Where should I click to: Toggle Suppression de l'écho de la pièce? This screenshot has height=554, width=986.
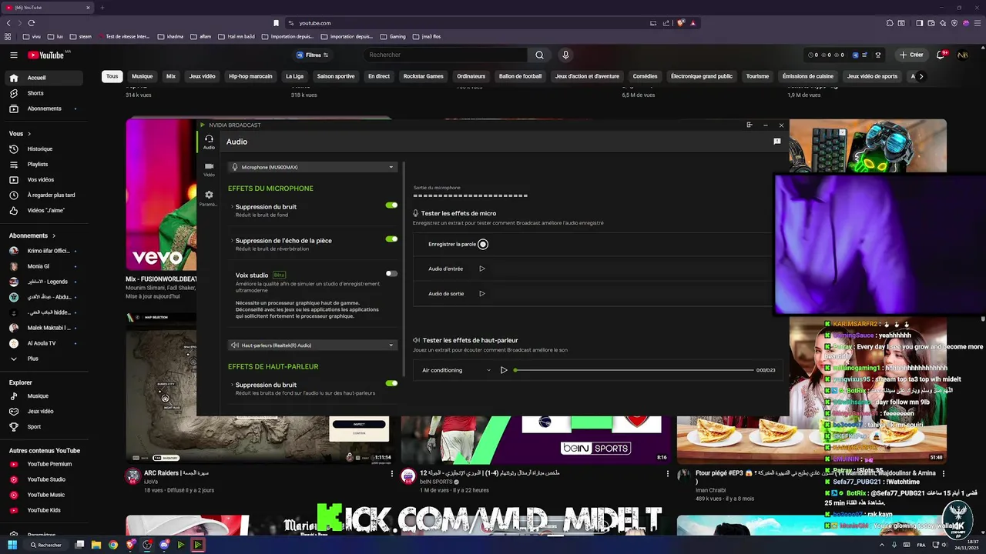click(391, 239)
